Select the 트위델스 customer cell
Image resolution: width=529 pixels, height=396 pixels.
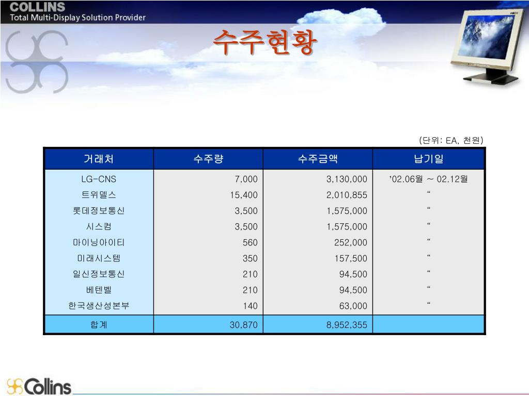pyautogui.click(x=99, y=194)
